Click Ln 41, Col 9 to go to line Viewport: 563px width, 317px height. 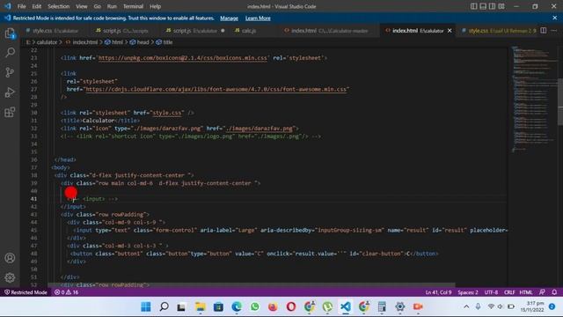[x=438, y=292]
